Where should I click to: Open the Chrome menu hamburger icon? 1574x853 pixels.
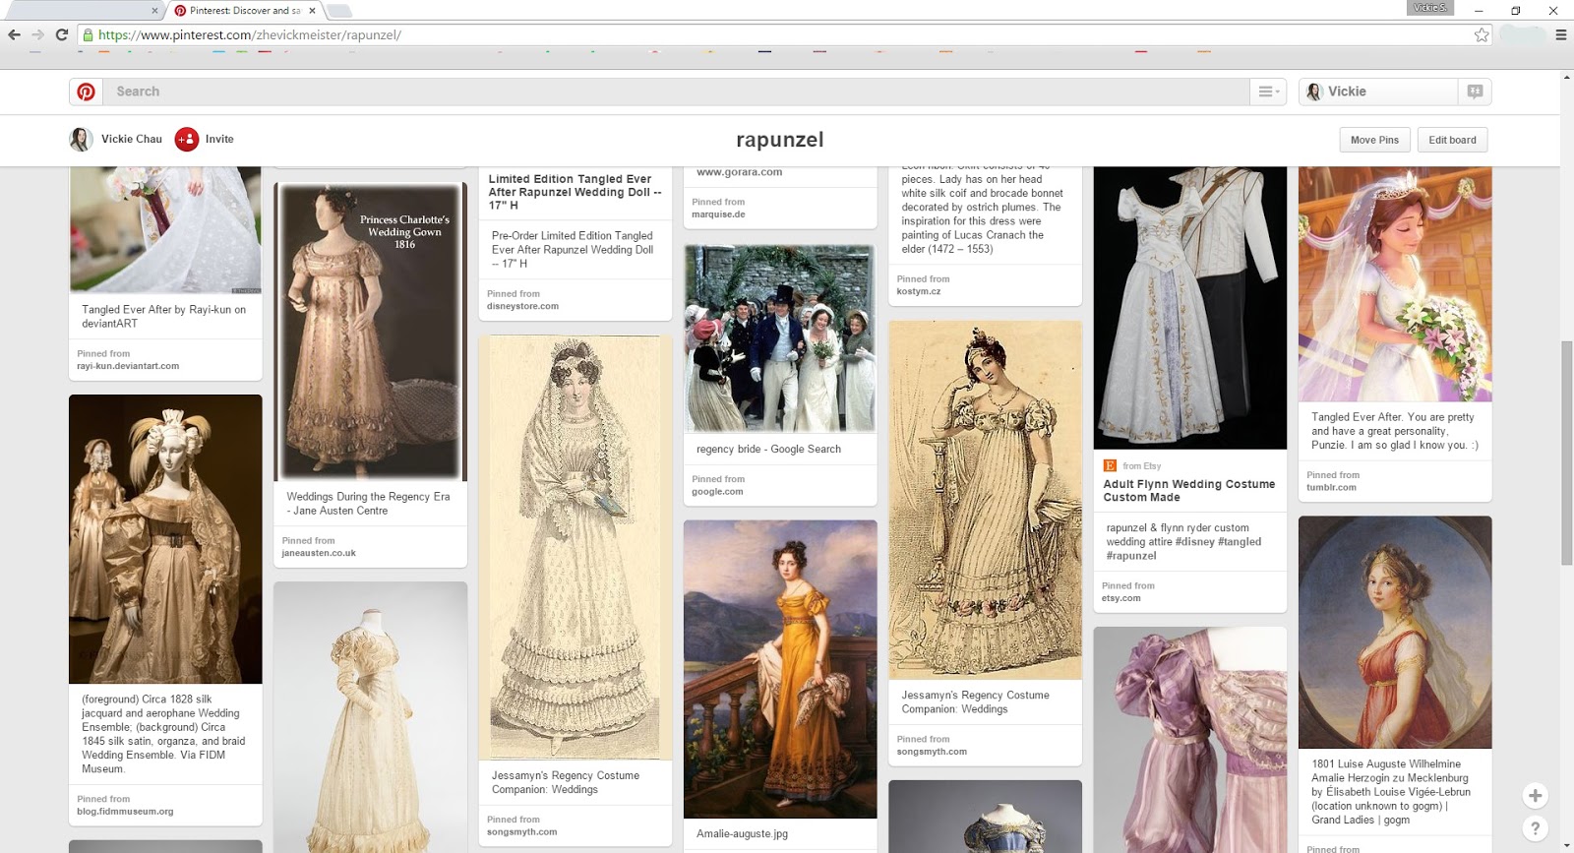click(x=1560, y=34)
